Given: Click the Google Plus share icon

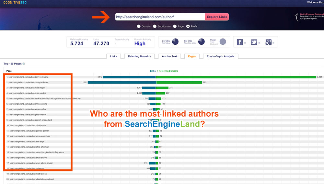Looking at the screenshot, I should (x=268, y=42).
